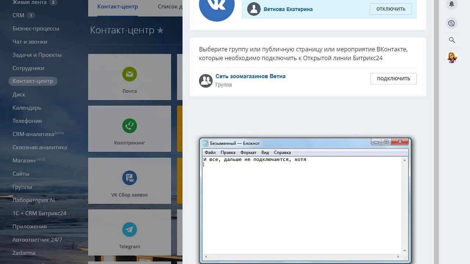Click the large VK logo circle
Screen dimensions: 470x264
pyautogui.click(x=217, y=5)
